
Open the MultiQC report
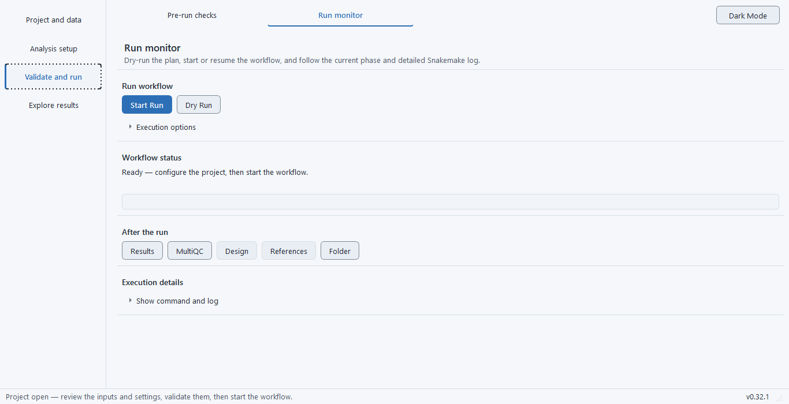pos(189,251)
